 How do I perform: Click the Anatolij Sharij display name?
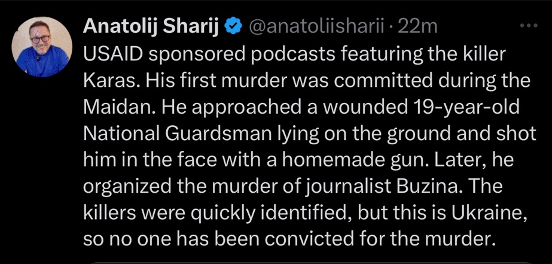click(x=152, y=26)
